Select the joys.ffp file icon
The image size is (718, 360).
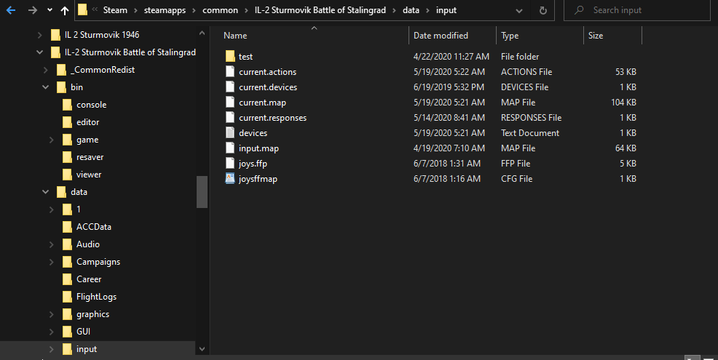coord(230,164)
